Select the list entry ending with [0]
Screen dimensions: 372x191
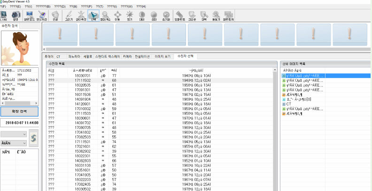point(299,100)
